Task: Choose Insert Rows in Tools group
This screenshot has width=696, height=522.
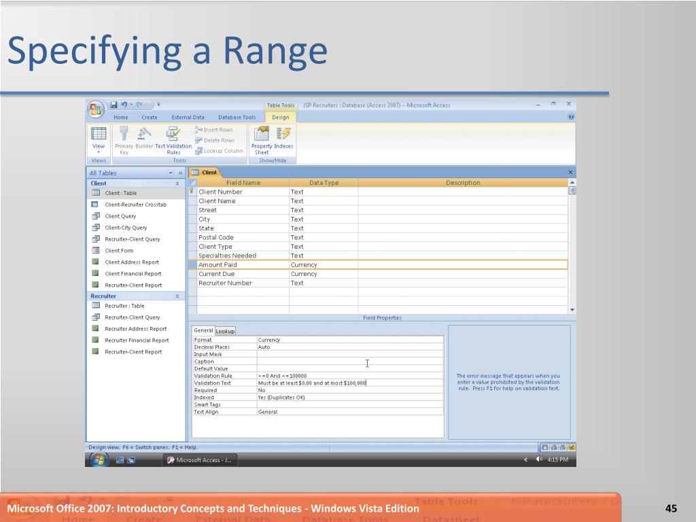Action: tap(214, 130)
